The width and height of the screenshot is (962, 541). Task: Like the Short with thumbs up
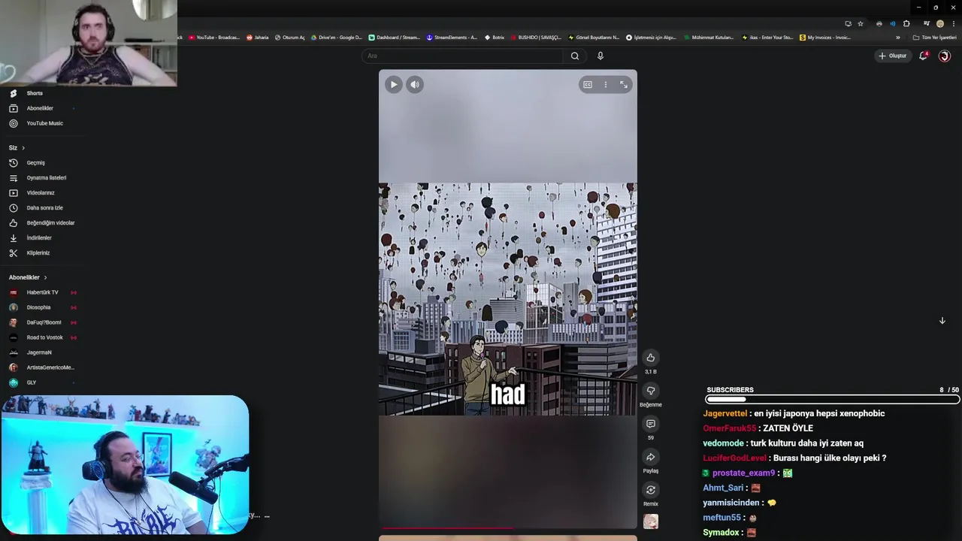pos(651,358)
